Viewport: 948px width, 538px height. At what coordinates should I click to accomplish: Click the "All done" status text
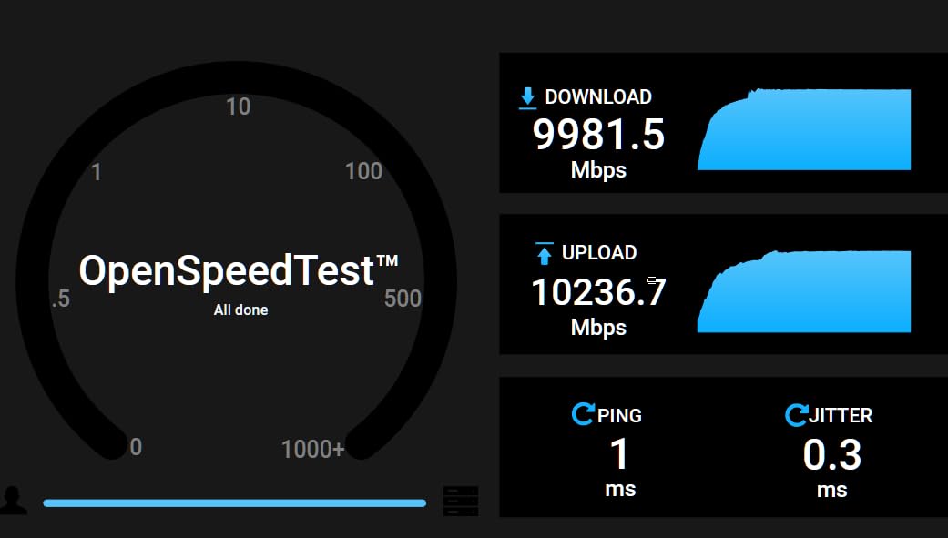pyautogui.click(x=240, y=310)
